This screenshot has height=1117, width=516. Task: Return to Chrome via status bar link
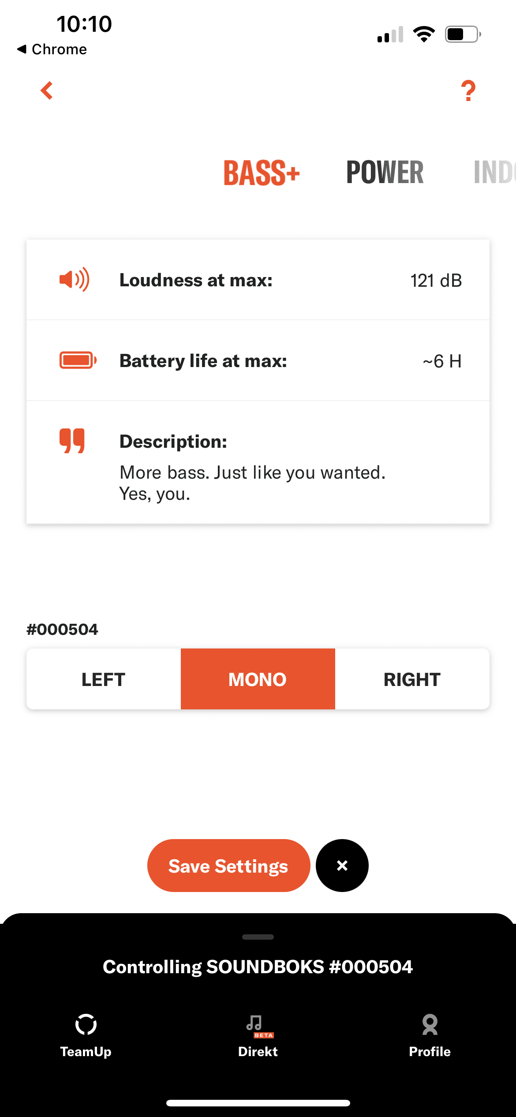click(52, 49)
